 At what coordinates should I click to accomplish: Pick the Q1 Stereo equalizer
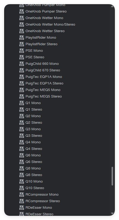tap(34, 109)
